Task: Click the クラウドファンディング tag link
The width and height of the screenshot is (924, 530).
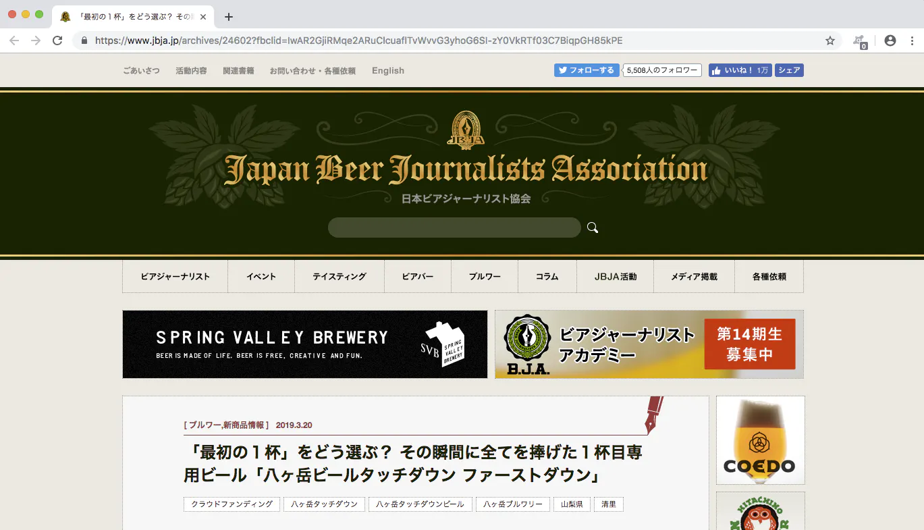Action: click(x=232, y=504)
